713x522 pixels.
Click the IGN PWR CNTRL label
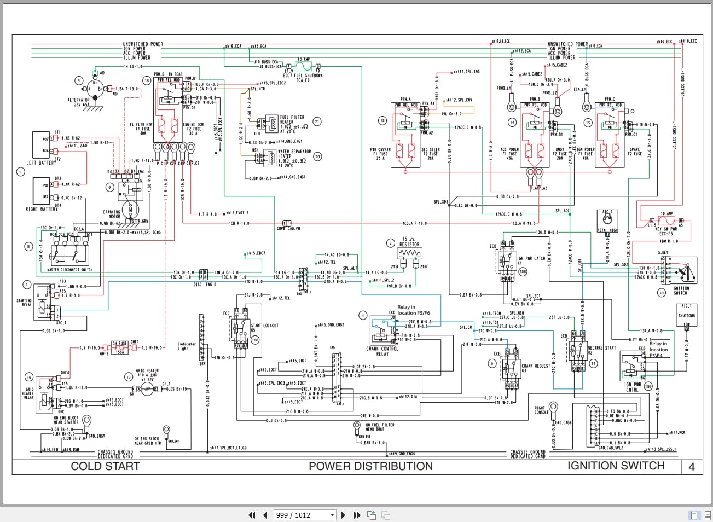click(633, 387)
